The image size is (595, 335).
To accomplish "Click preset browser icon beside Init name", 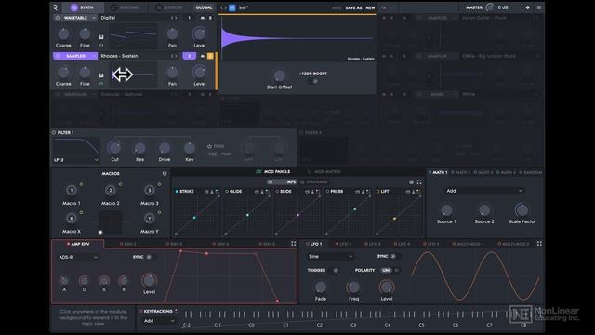I will coord(232,7).
